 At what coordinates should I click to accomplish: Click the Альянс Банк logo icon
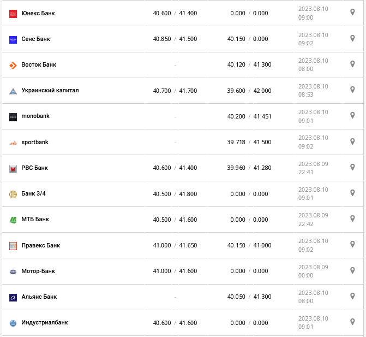tap(13, 297)
